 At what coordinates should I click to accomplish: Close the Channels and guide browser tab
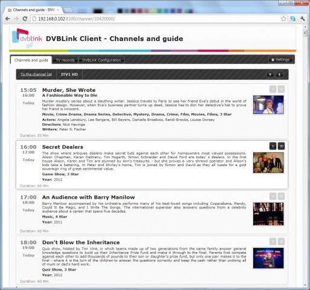pyautogui.click(x=58, y=10)
